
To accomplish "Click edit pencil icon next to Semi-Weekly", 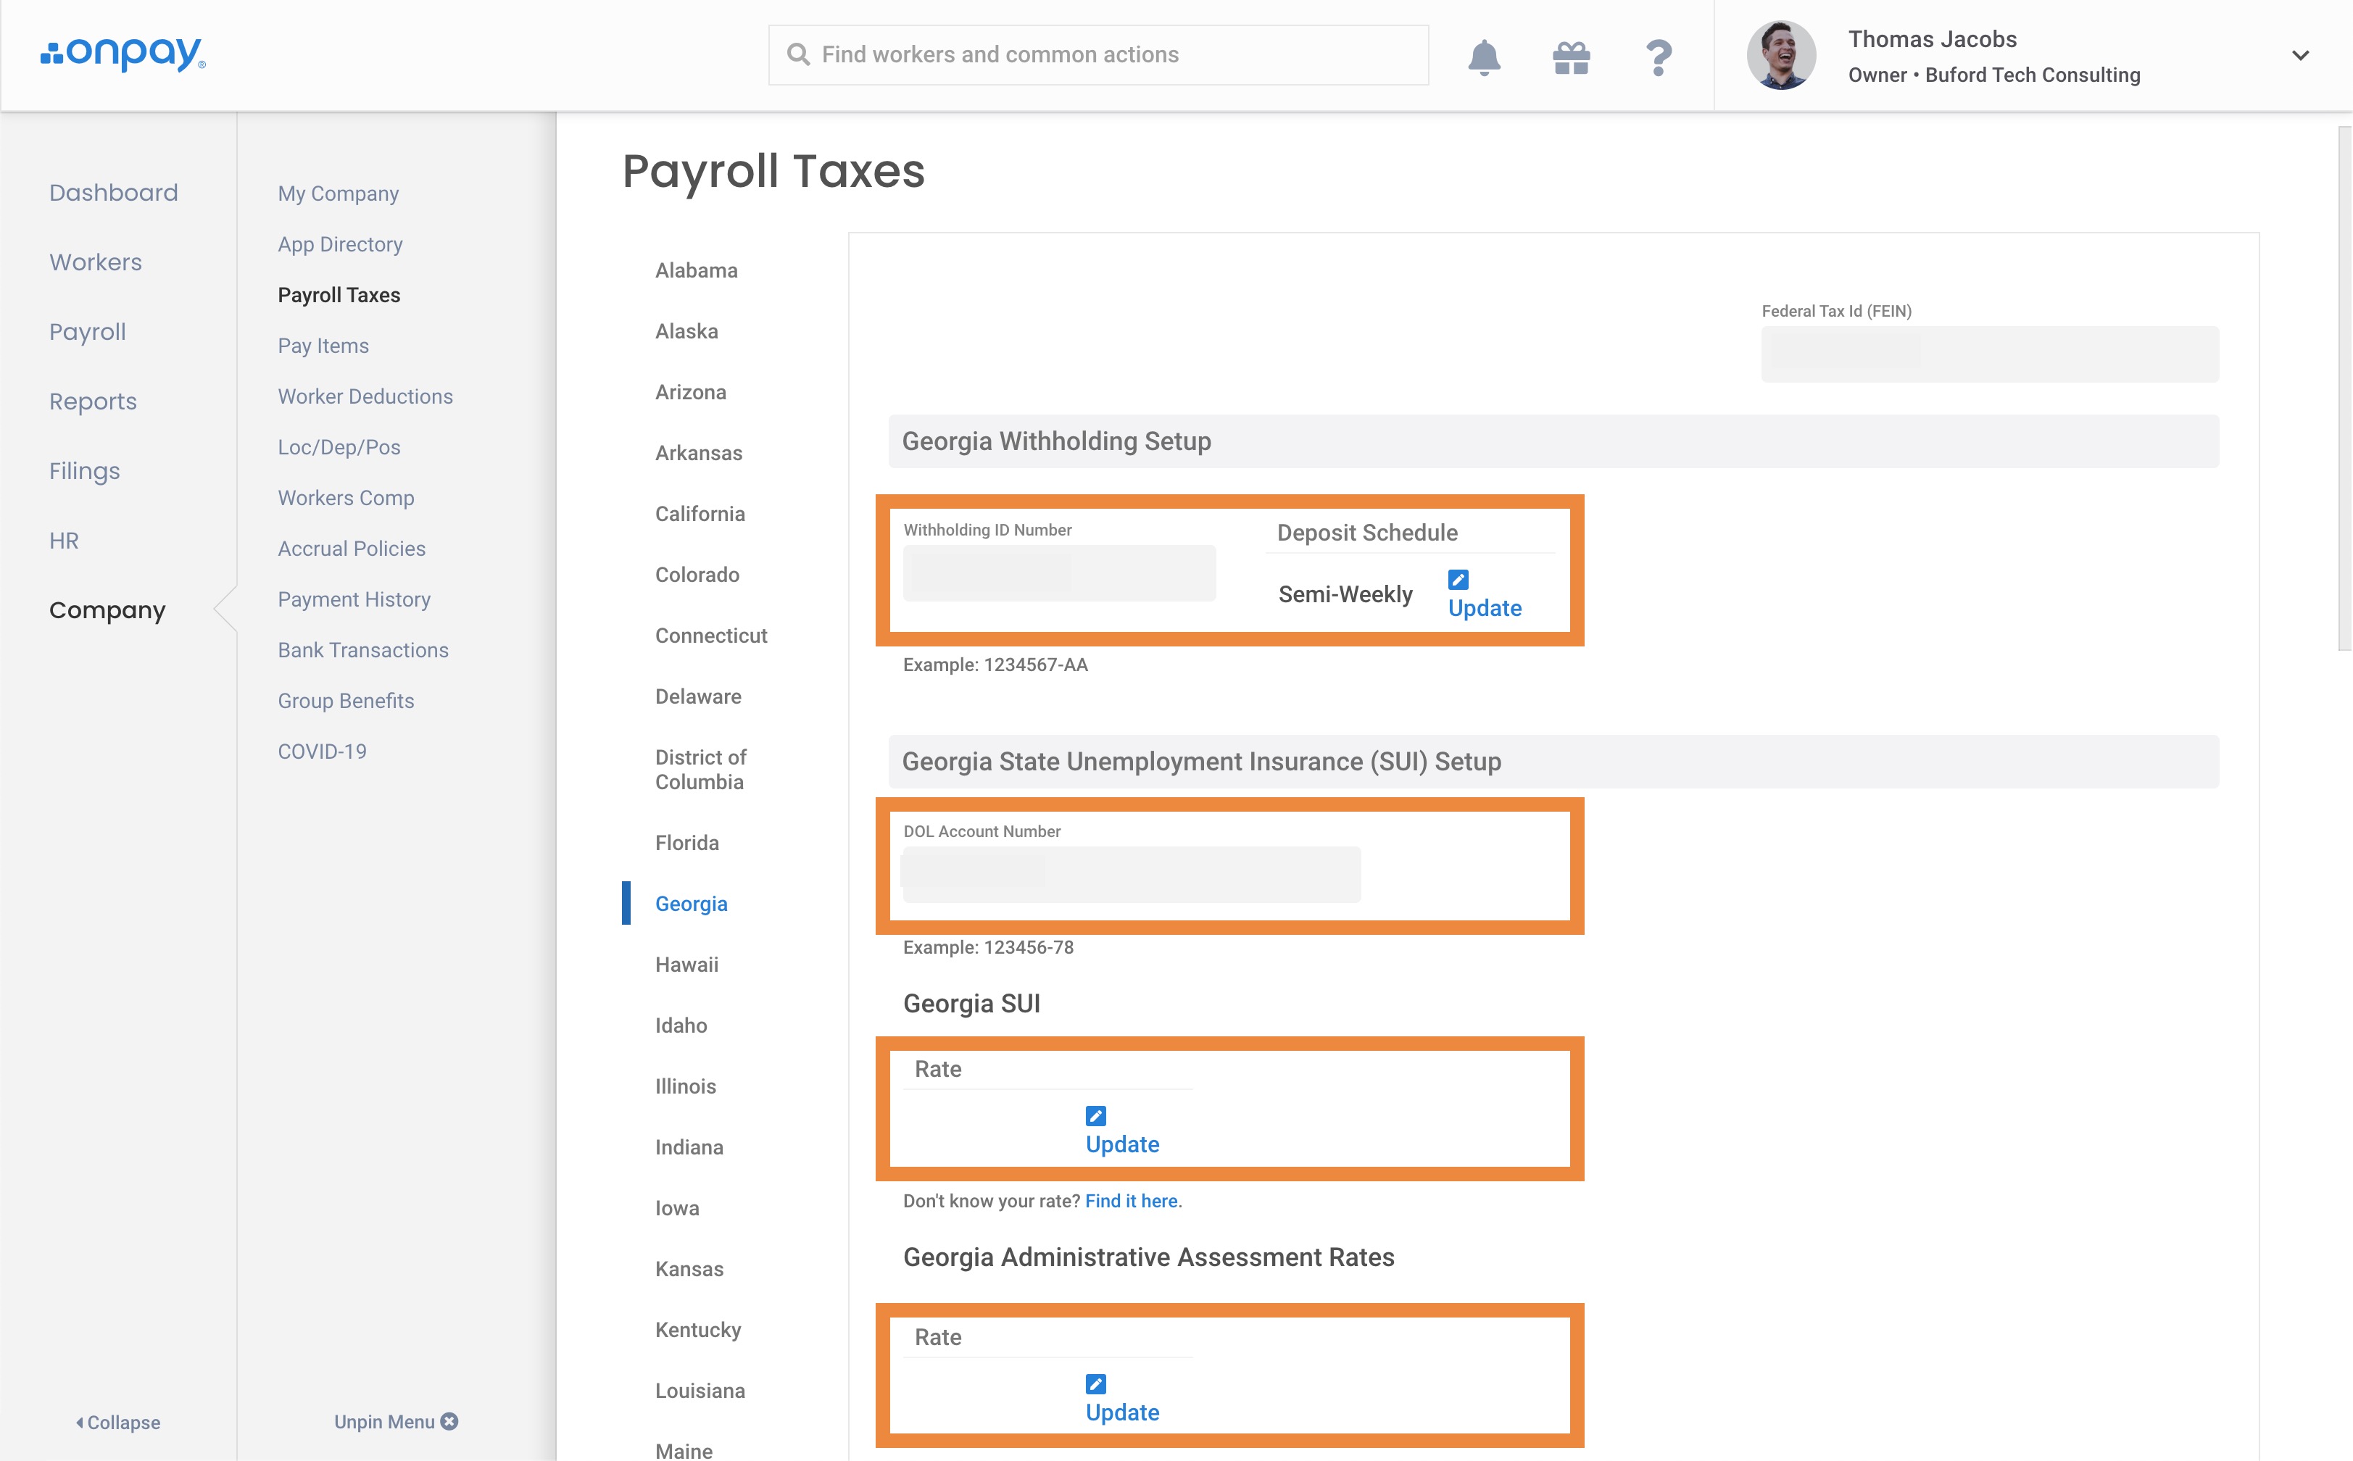I will [1458, 580].
